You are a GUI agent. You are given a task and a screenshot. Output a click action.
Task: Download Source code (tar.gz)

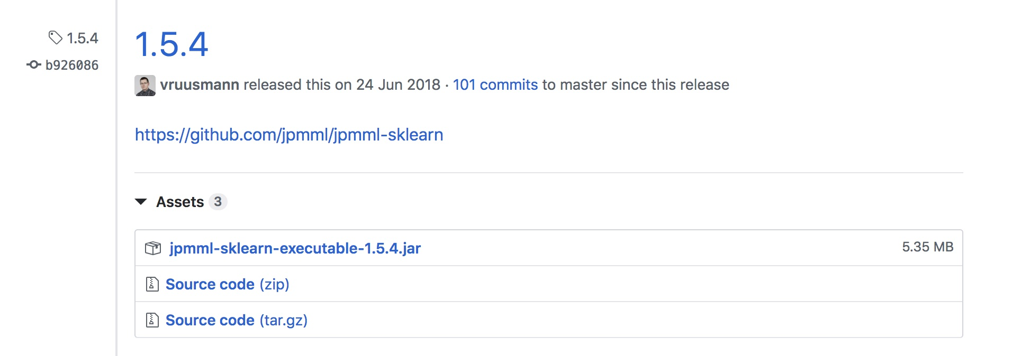click(236, 320)
